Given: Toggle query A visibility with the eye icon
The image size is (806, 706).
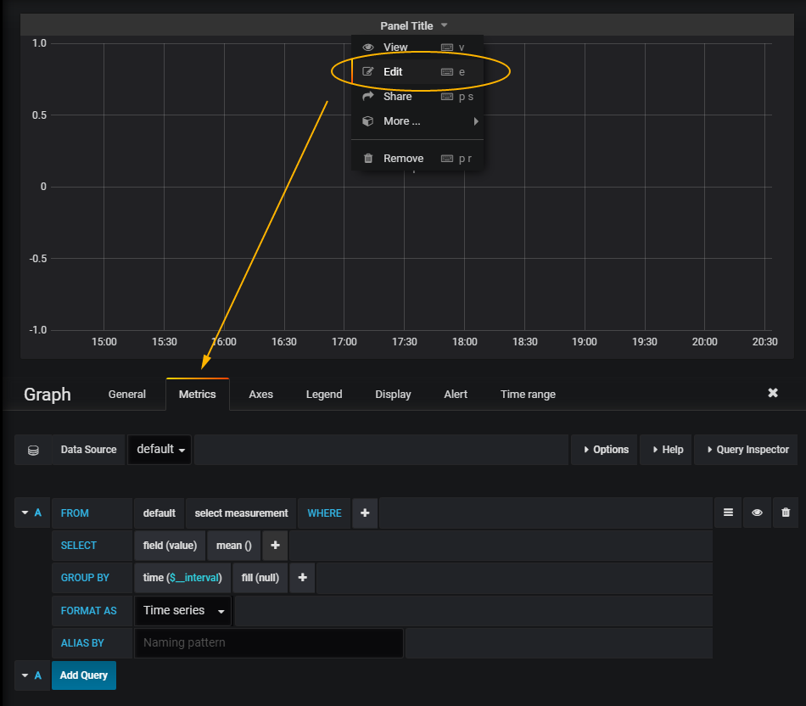Looking at the screenshot, I should (x=757, y=513).
